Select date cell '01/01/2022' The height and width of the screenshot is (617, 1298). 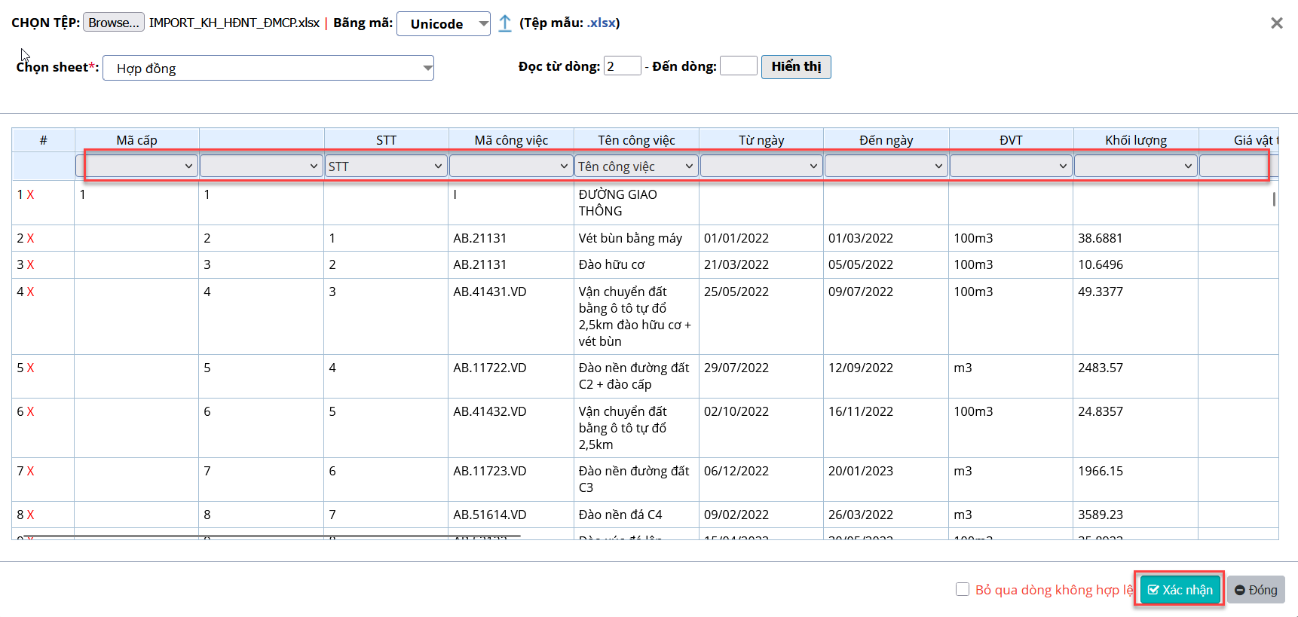tap(761, 238)
